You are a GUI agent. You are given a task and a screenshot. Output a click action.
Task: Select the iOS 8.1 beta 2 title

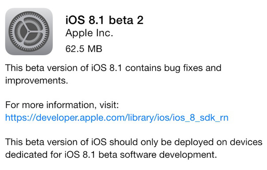[105, 20]
